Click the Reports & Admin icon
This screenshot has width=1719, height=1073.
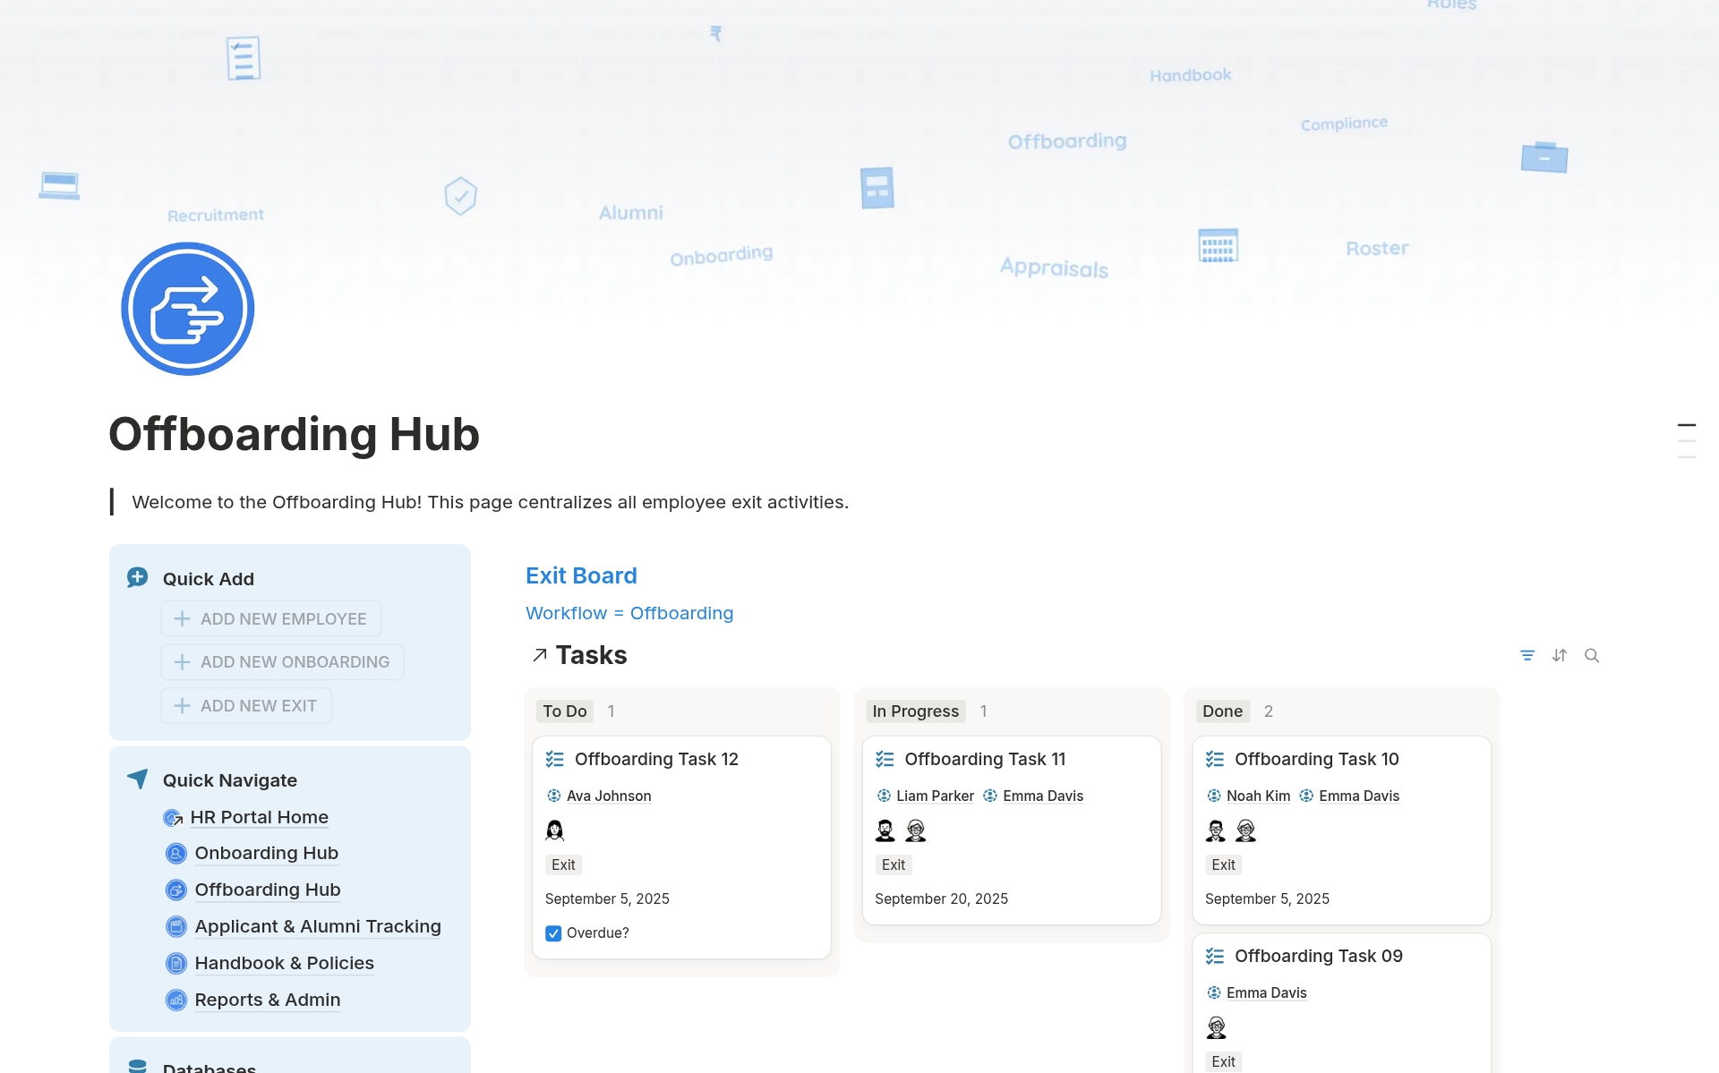click(x=176, y=1001)
